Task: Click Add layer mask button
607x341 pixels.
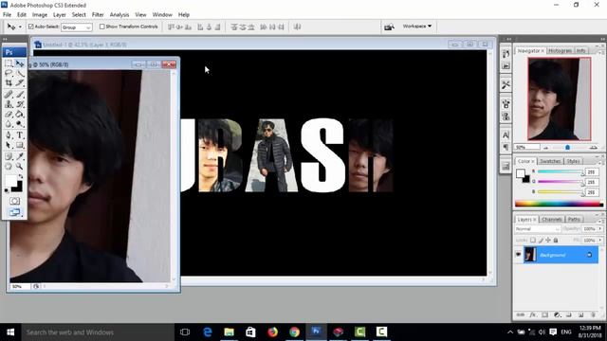Action: (544, 314)
